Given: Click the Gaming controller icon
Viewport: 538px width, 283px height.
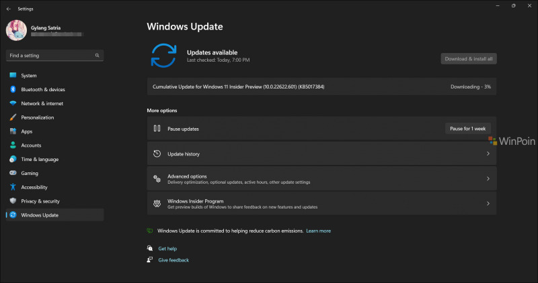Looking at the screenshot, I should [13, 173].
